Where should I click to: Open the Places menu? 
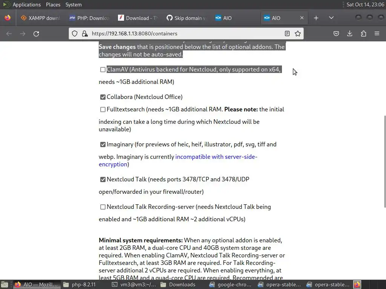coord(53,5)
